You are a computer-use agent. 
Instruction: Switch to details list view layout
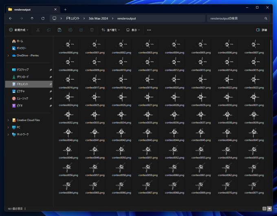click(x=264, y=209)
